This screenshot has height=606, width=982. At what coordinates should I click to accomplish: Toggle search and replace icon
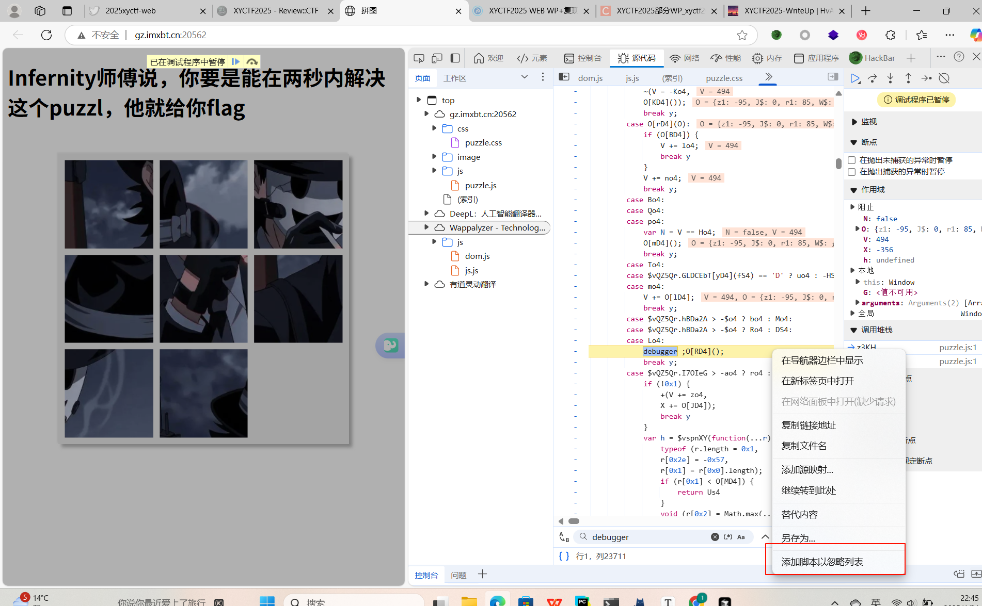(x=564, y=537)
